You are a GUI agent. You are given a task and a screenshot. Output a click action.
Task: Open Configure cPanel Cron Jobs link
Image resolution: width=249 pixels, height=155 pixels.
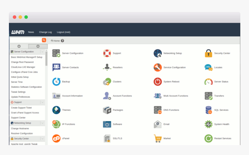tap(24, 72)
